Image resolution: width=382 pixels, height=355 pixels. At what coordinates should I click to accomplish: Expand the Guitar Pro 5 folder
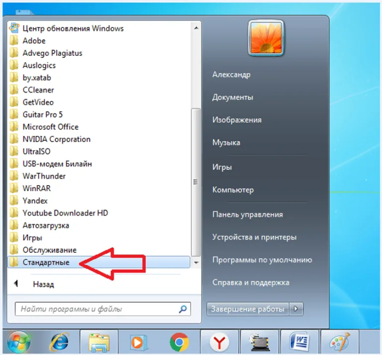[43, 115]
